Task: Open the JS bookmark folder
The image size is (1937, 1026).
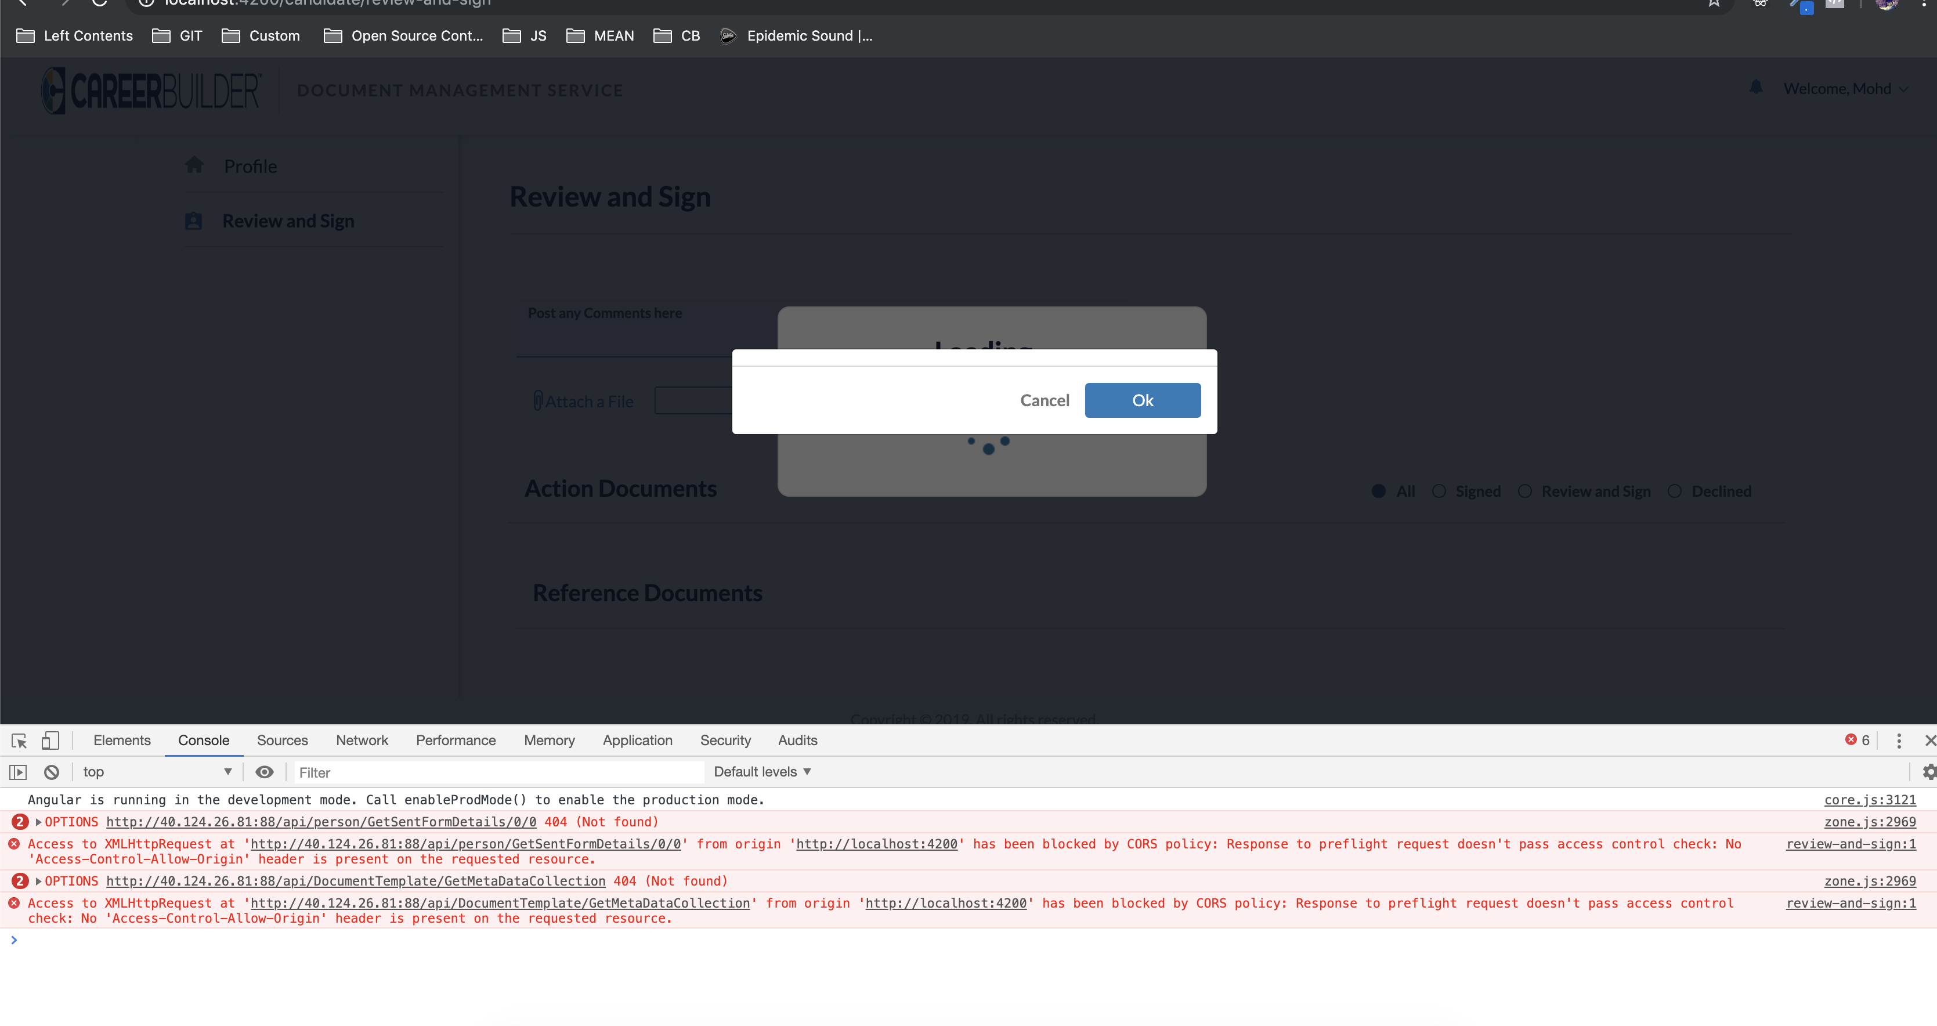Action: pyautogui.click(x=524, y=36)
